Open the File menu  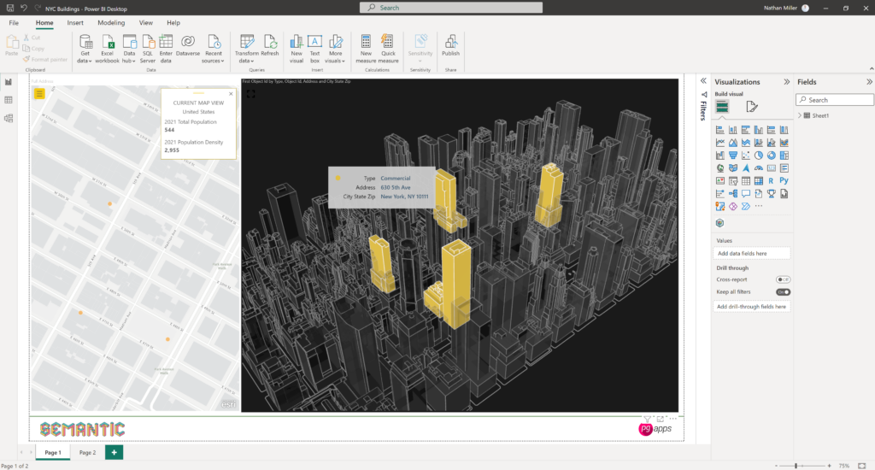[14, 23]
